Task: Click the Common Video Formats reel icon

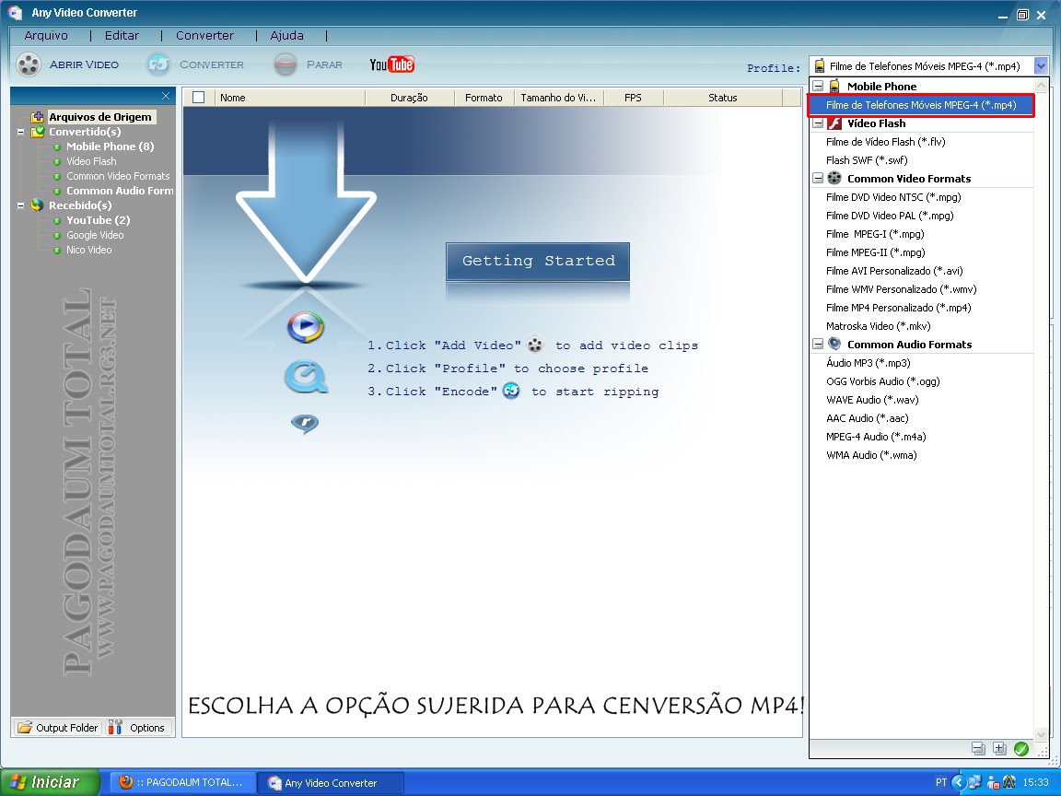Action: [x=834, y=178]
